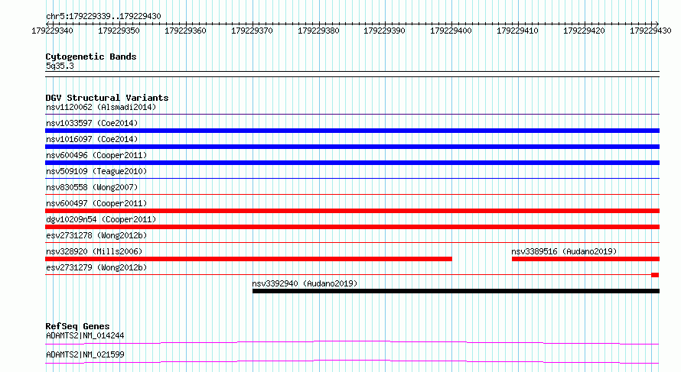
Task: Open variant nsv328920 (Mills2006) label
Action: [94, 251]
